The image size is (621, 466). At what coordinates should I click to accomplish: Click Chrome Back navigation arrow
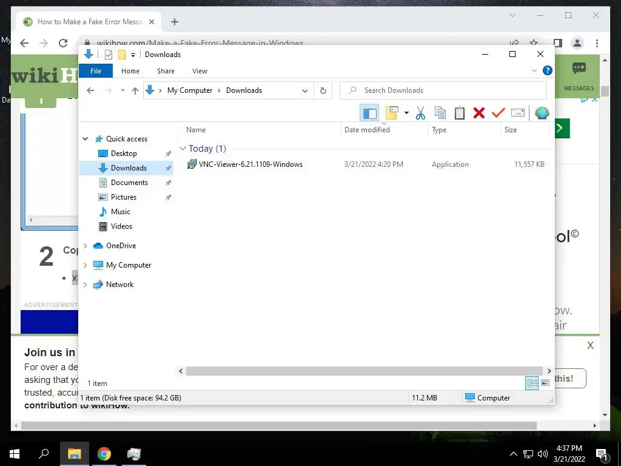pyautogui.click(x=24, y=43)
